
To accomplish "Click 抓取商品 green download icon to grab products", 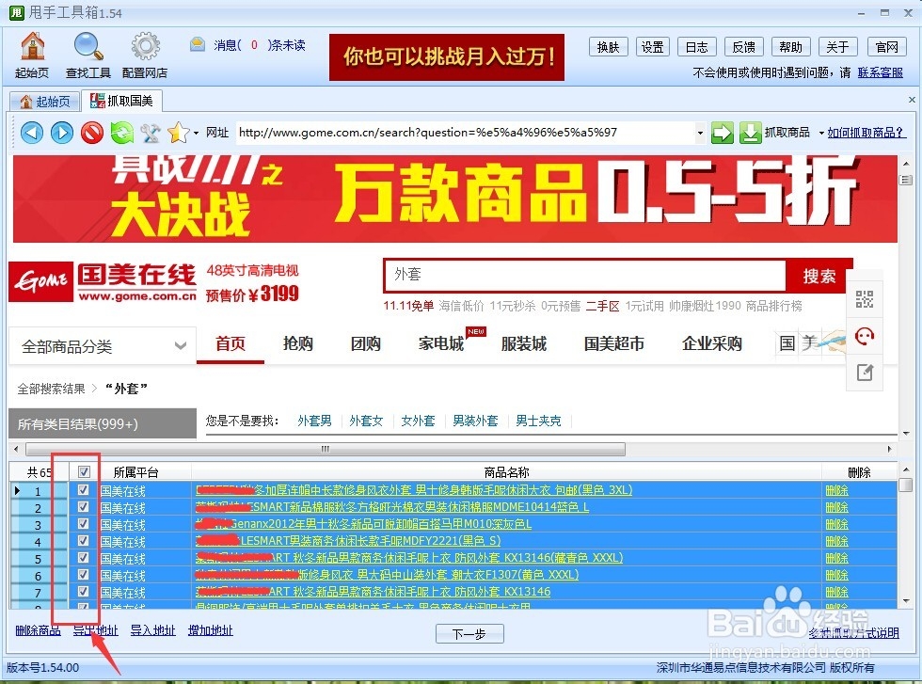I will (x=750, y=133).
